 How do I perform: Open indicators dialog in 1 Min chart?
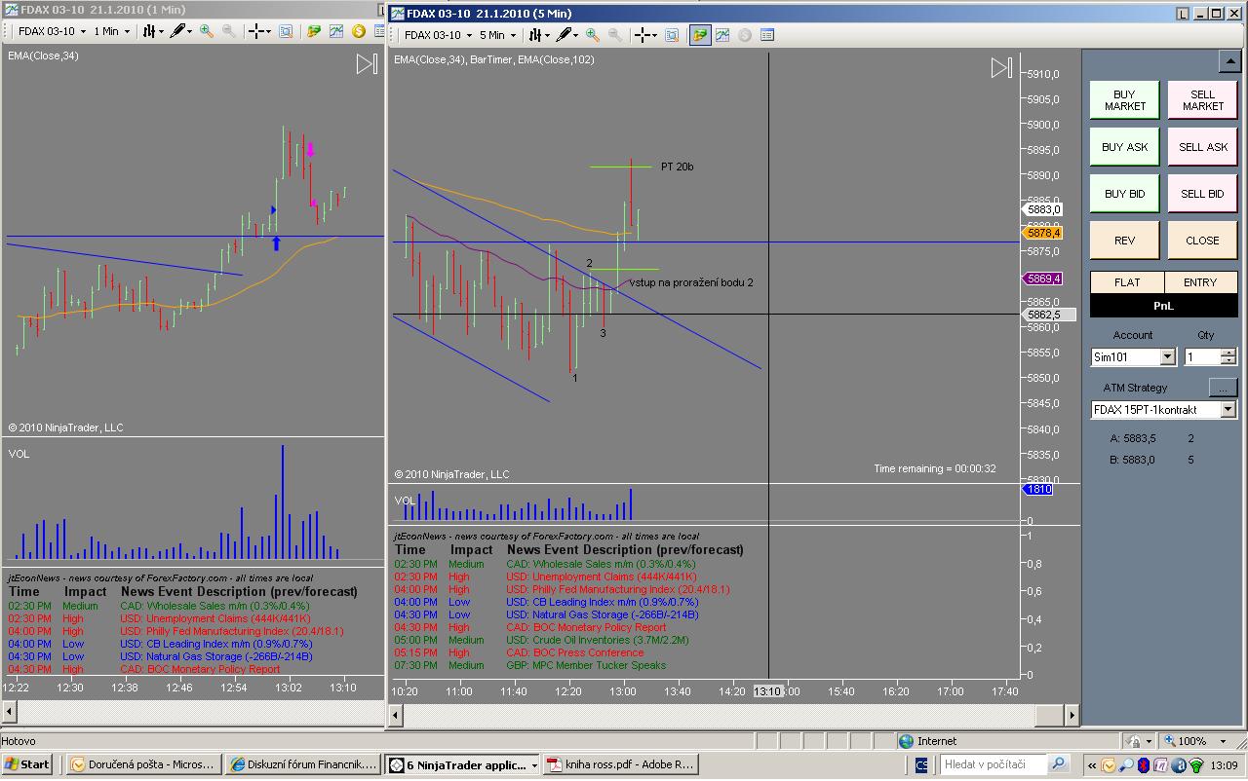pos(336,31)
